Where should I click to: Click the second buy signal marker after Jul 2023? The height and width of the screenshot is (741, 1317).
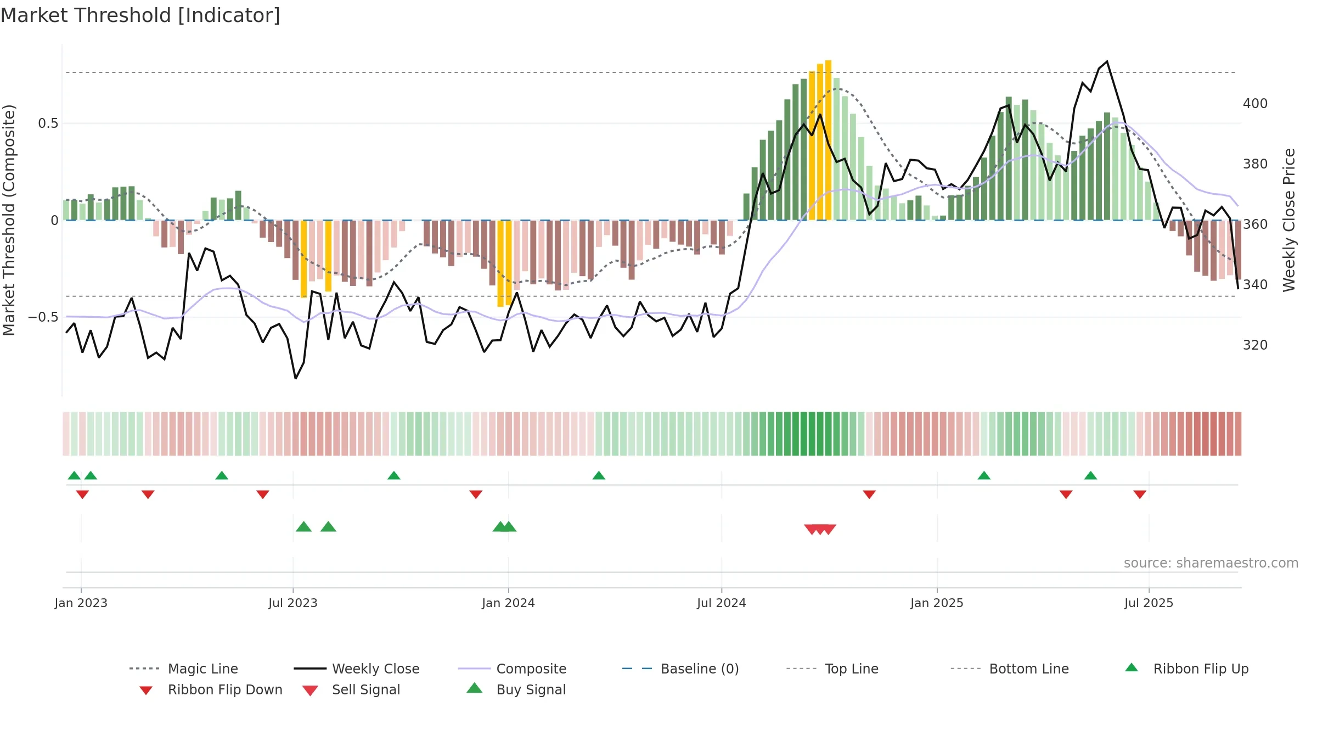tap(328, 527)
